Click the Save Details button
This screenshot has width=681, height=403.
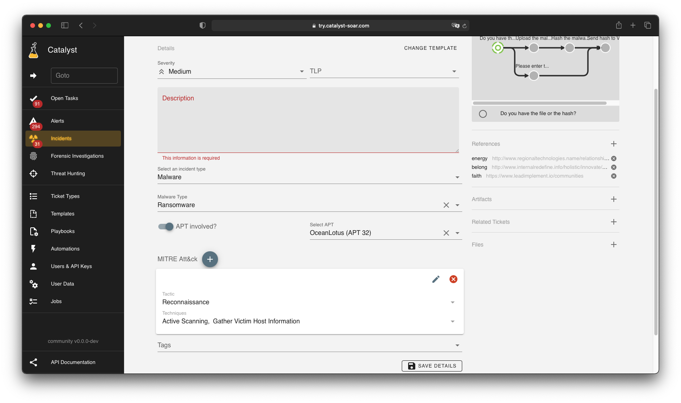click(432, 366)
